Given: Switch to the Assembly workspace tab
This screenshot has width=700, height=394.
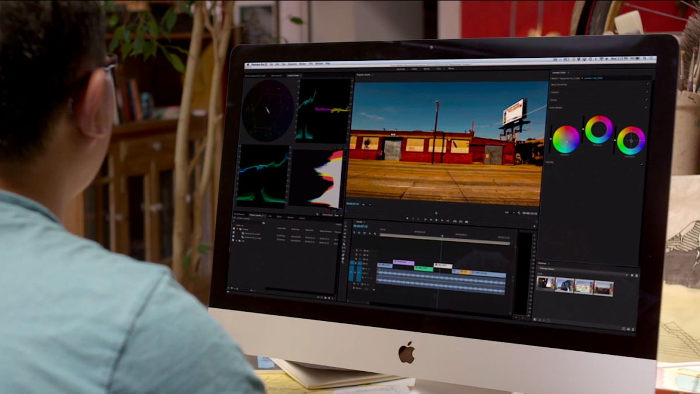Looking at the screenshot, I should [401, 69].
